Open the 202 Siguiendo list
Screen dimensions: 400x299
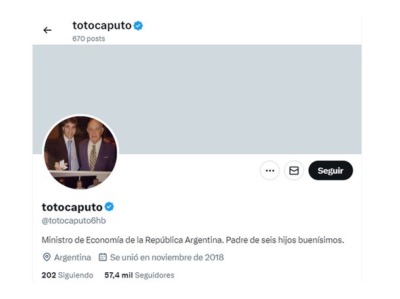pos(67,275)
